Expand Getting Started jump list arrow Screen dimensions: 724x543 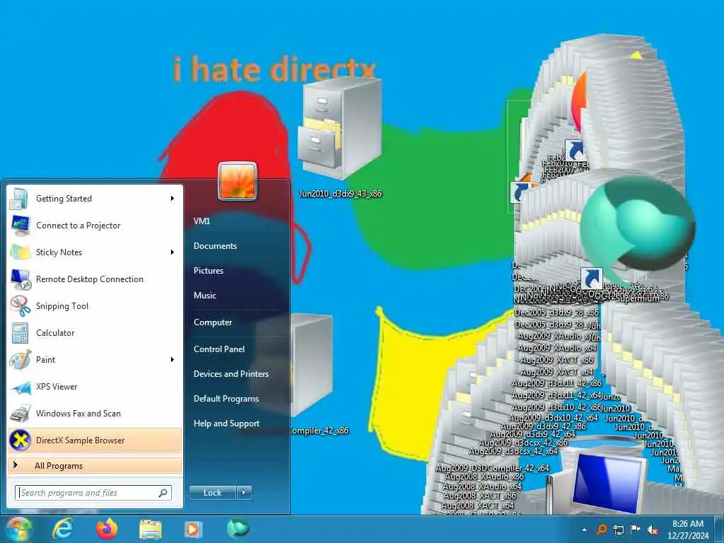tap(173, 199)
